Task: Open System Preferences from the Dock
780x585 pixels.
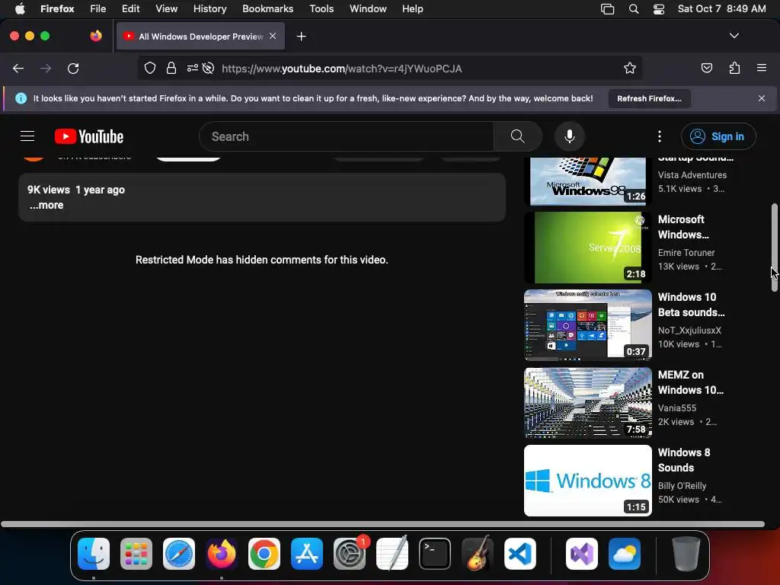Action: click(x=350, y=554)
